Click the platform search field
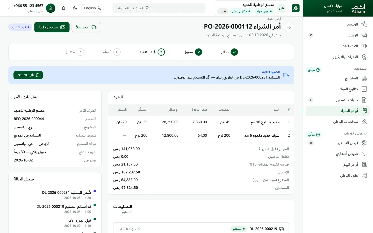This screenshot has width=373, height=233. (159, 8)
